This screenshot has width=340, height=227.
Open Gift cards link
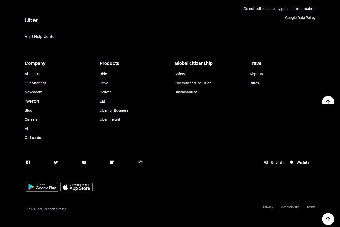click(x=33, y=138)
